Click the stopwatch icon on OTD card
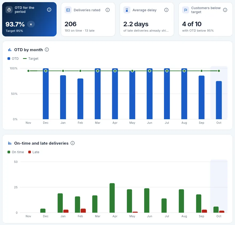 [x=9, y=10]
